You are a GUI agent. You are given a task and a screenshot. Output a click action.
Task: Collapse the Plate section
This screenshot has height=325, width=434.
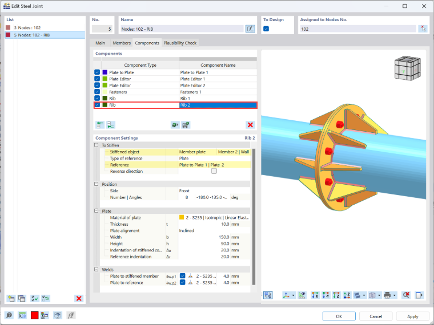(97, 211)
